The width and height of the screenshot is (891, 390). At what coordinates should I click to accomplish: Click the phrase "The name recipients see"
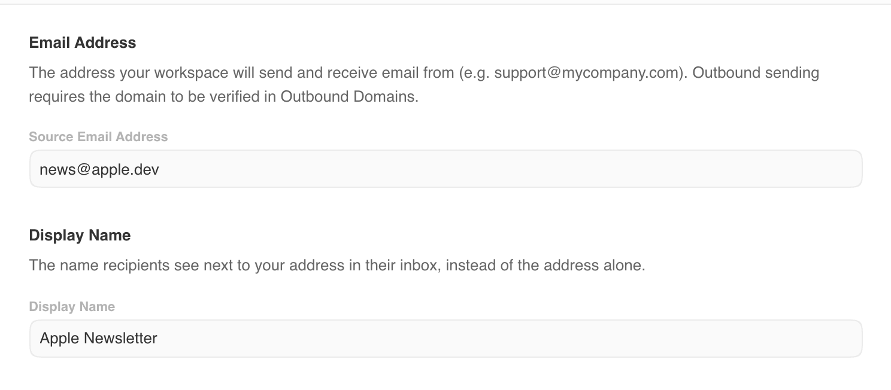click(114, 265)
